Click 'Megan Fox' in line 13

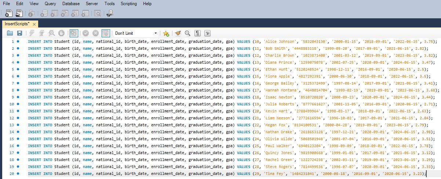click(275, 125)
